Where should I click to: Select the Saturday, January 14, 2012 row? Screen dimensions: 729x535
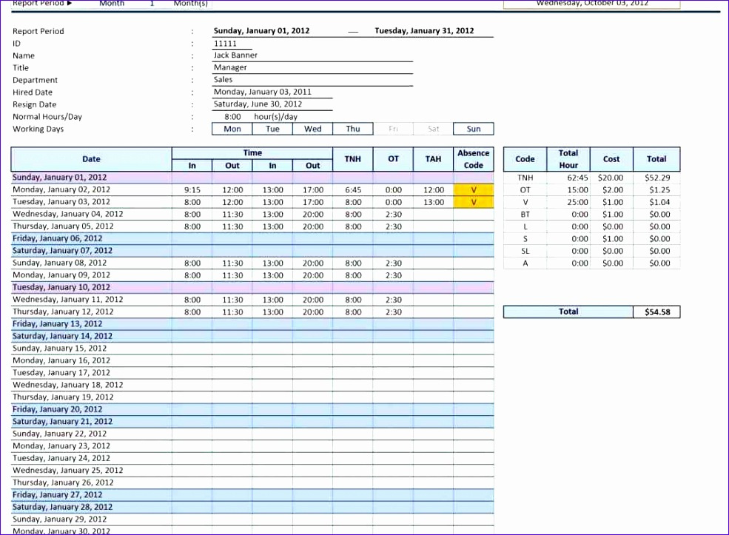(x=252, y=336)
